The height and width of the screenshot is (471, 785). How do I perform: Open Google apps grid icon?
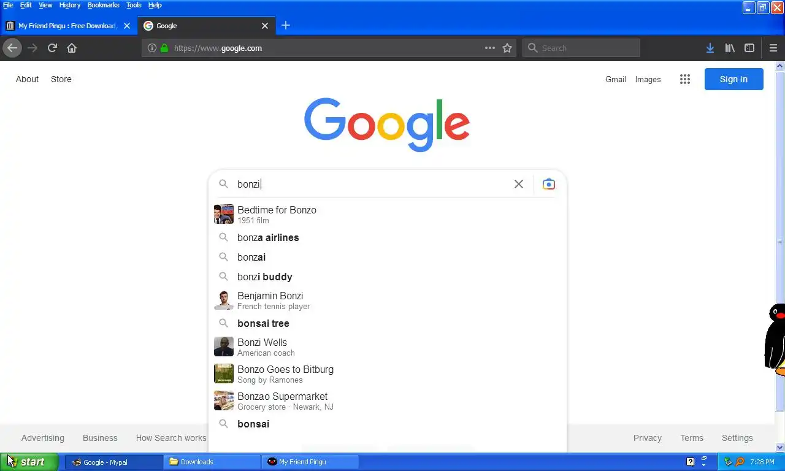pyautogui.click(x=685, y=79)
